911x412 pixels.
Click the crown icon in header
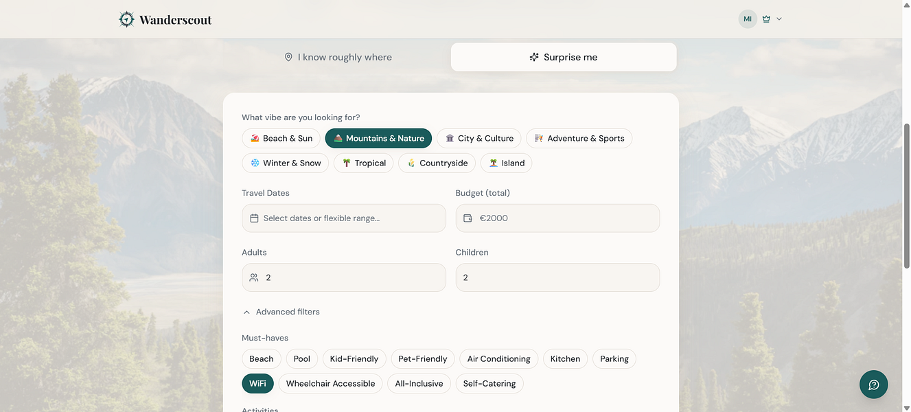(x=766, y=19)
